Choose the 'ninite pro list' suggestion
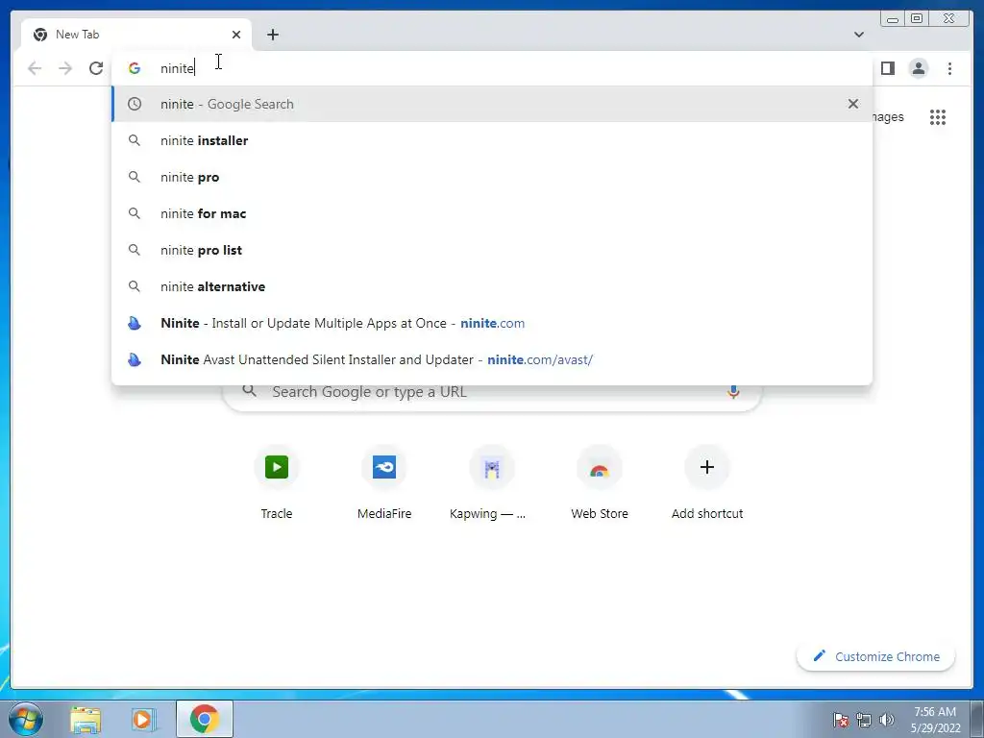Viewport: 984px width, 738px height. [x=492, y=250]
